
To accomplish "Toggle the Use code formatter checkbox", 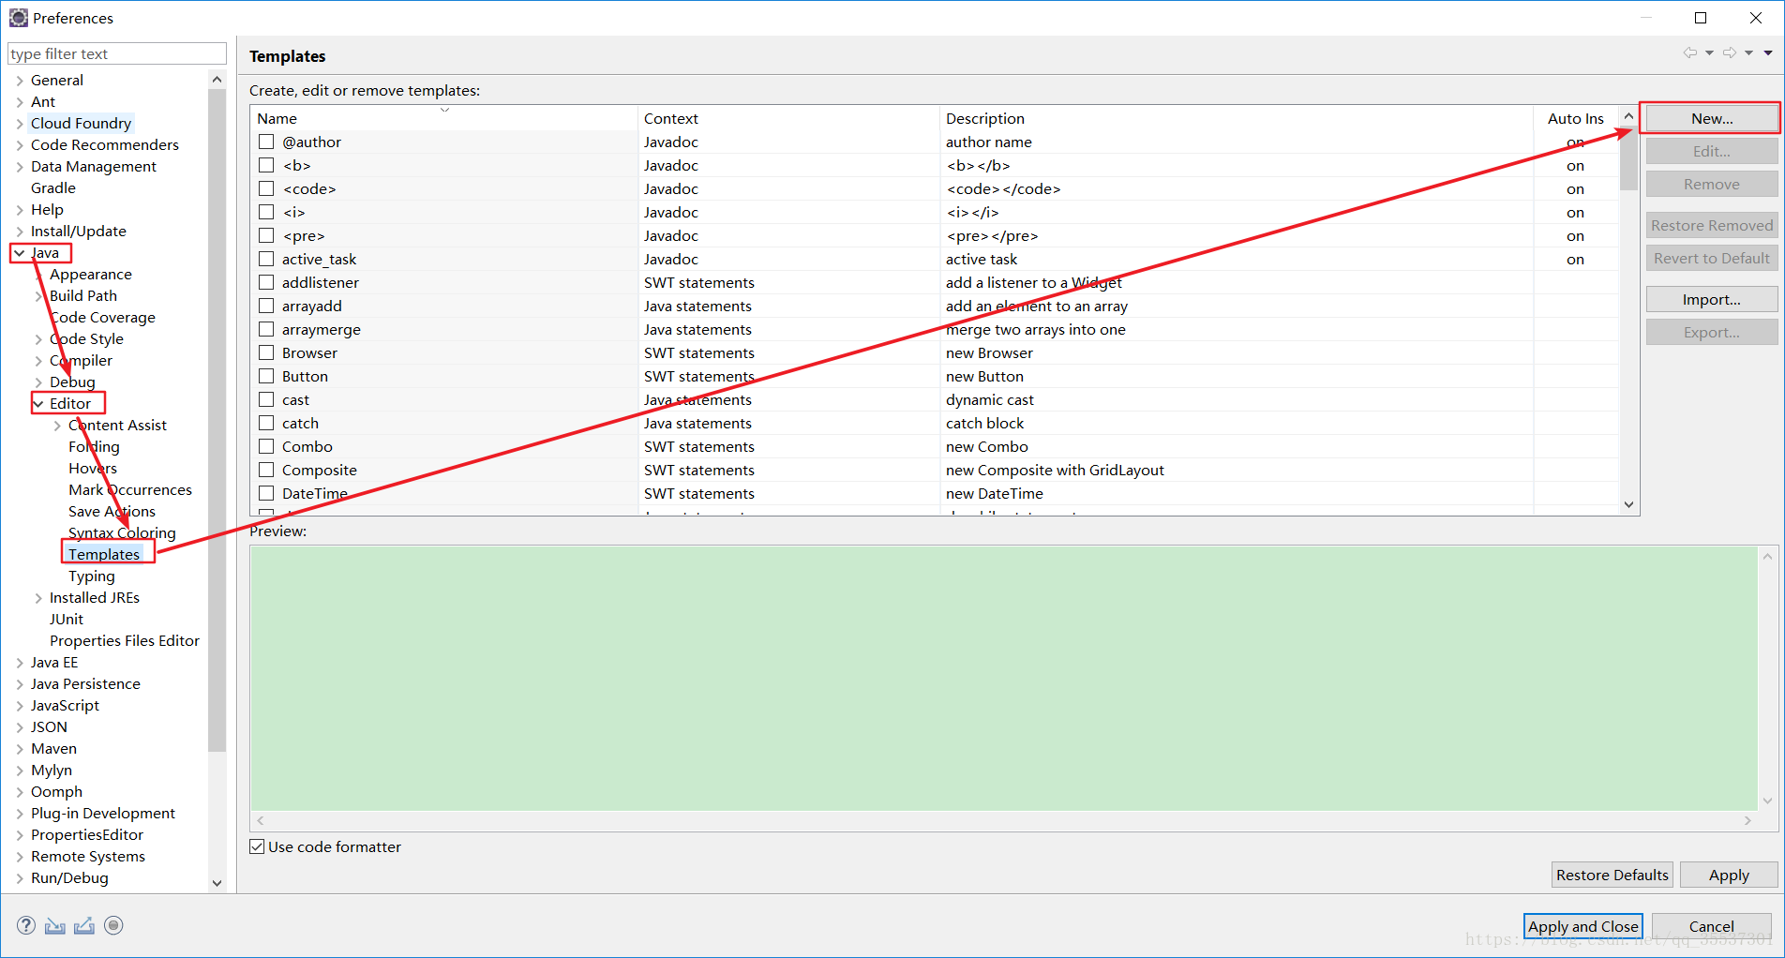I will tap(257, 846).
